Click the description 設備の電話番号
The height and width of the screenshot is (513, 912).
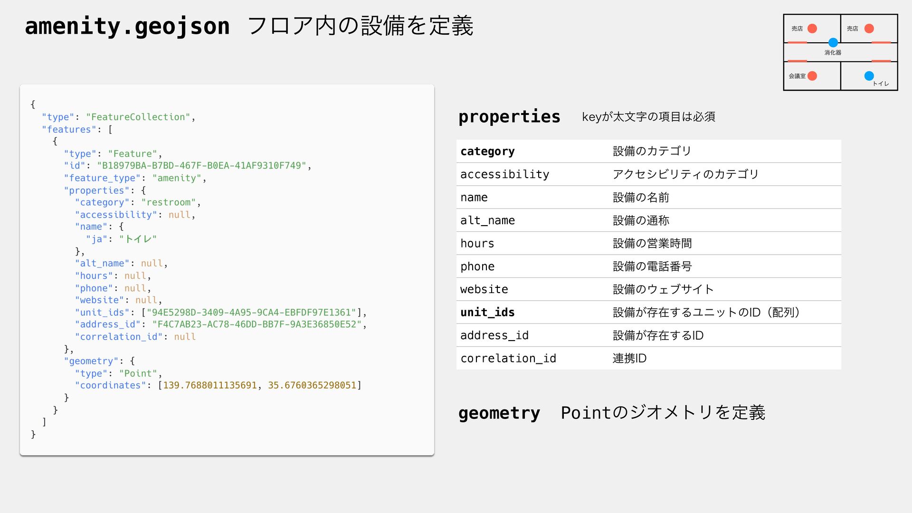click(652, 266)
